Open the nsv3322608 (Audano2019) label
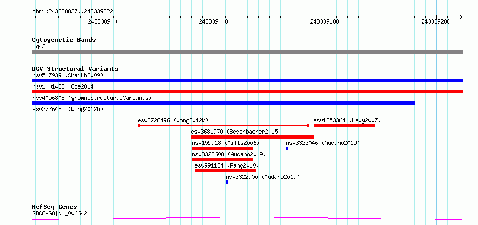 (229, 154)
